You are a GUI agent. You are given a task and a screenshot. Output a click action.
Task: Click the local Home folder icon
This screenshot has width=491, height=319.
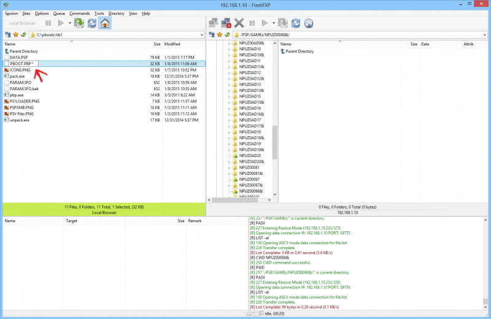(105, 23)
